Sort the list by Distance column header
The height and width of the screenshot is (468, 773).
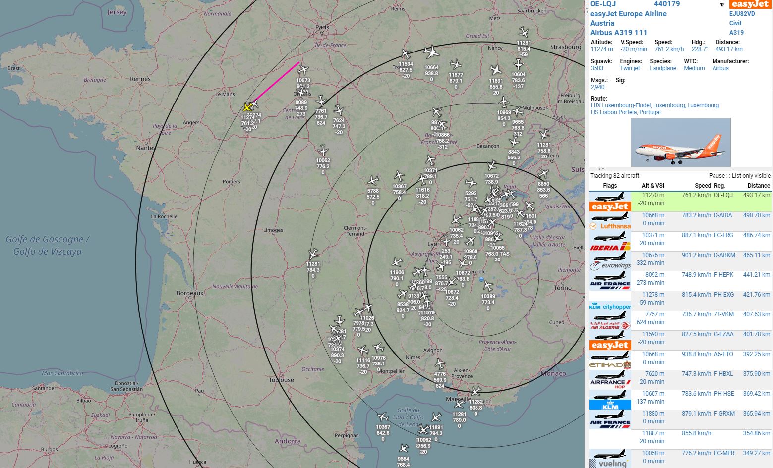tap(759, 186)
